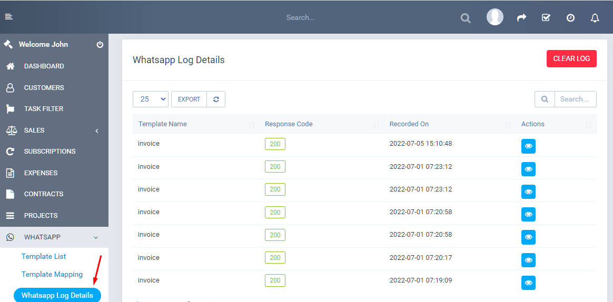Open the to-do checklist icon in header

pos(546,18)
